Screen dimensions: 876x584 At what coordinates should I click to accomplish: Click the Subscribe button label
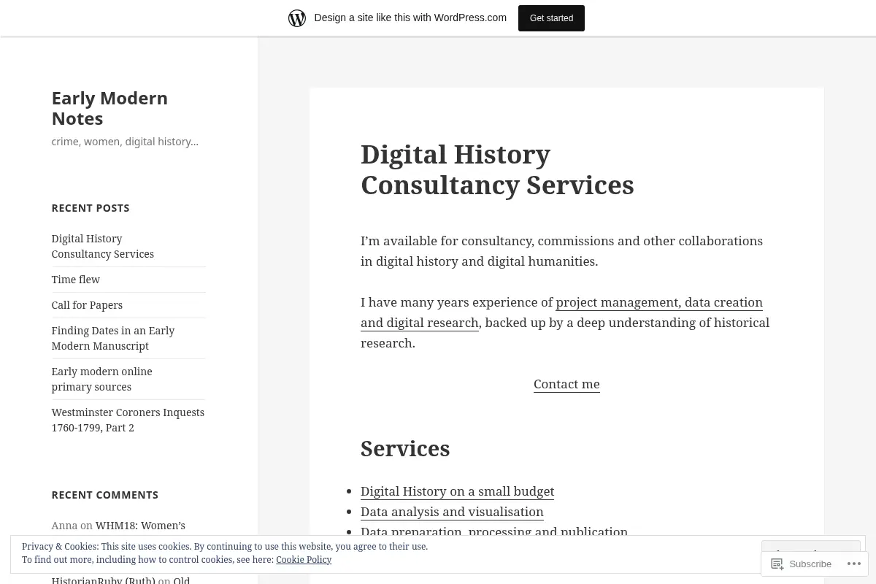810,564
